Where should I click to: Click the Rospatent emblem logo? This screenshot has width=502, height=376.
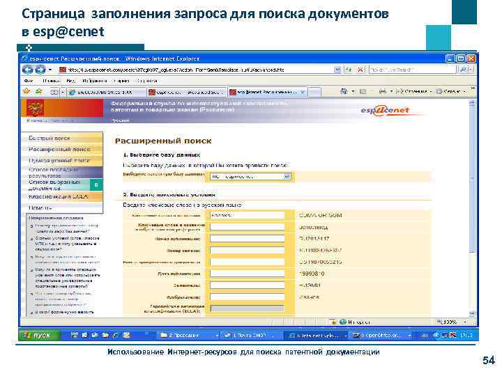(35, 108)
